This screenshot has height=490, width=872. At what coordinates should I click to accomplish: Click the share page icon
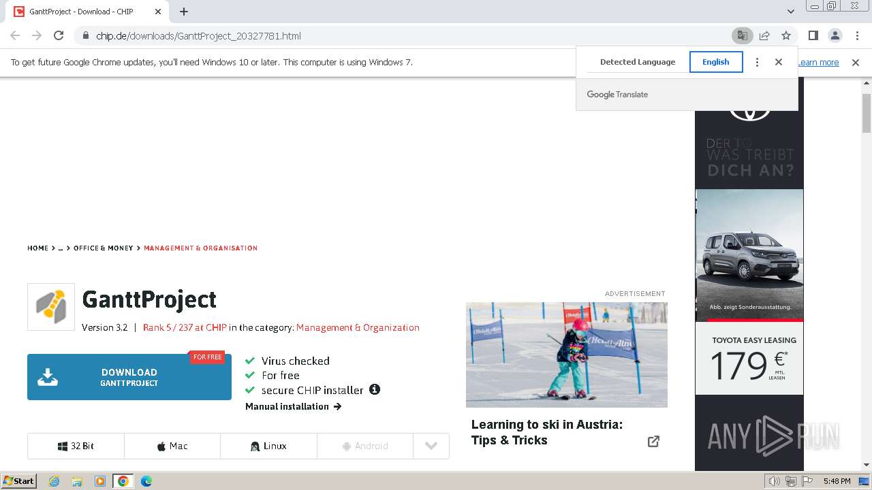(x=764, y=35)
